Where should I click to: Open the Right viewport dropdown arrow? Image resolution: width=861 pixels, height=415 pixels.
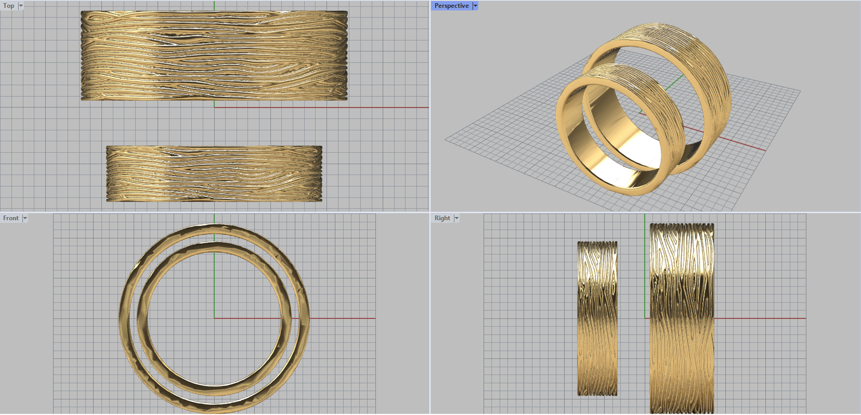(x=457, y=218)
